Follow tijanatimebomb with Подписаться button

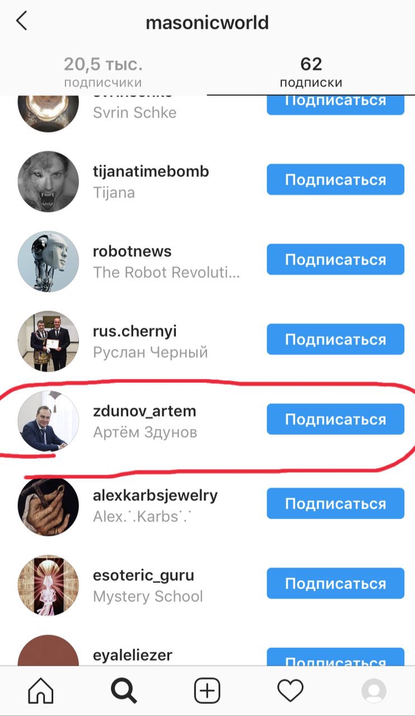335,180
